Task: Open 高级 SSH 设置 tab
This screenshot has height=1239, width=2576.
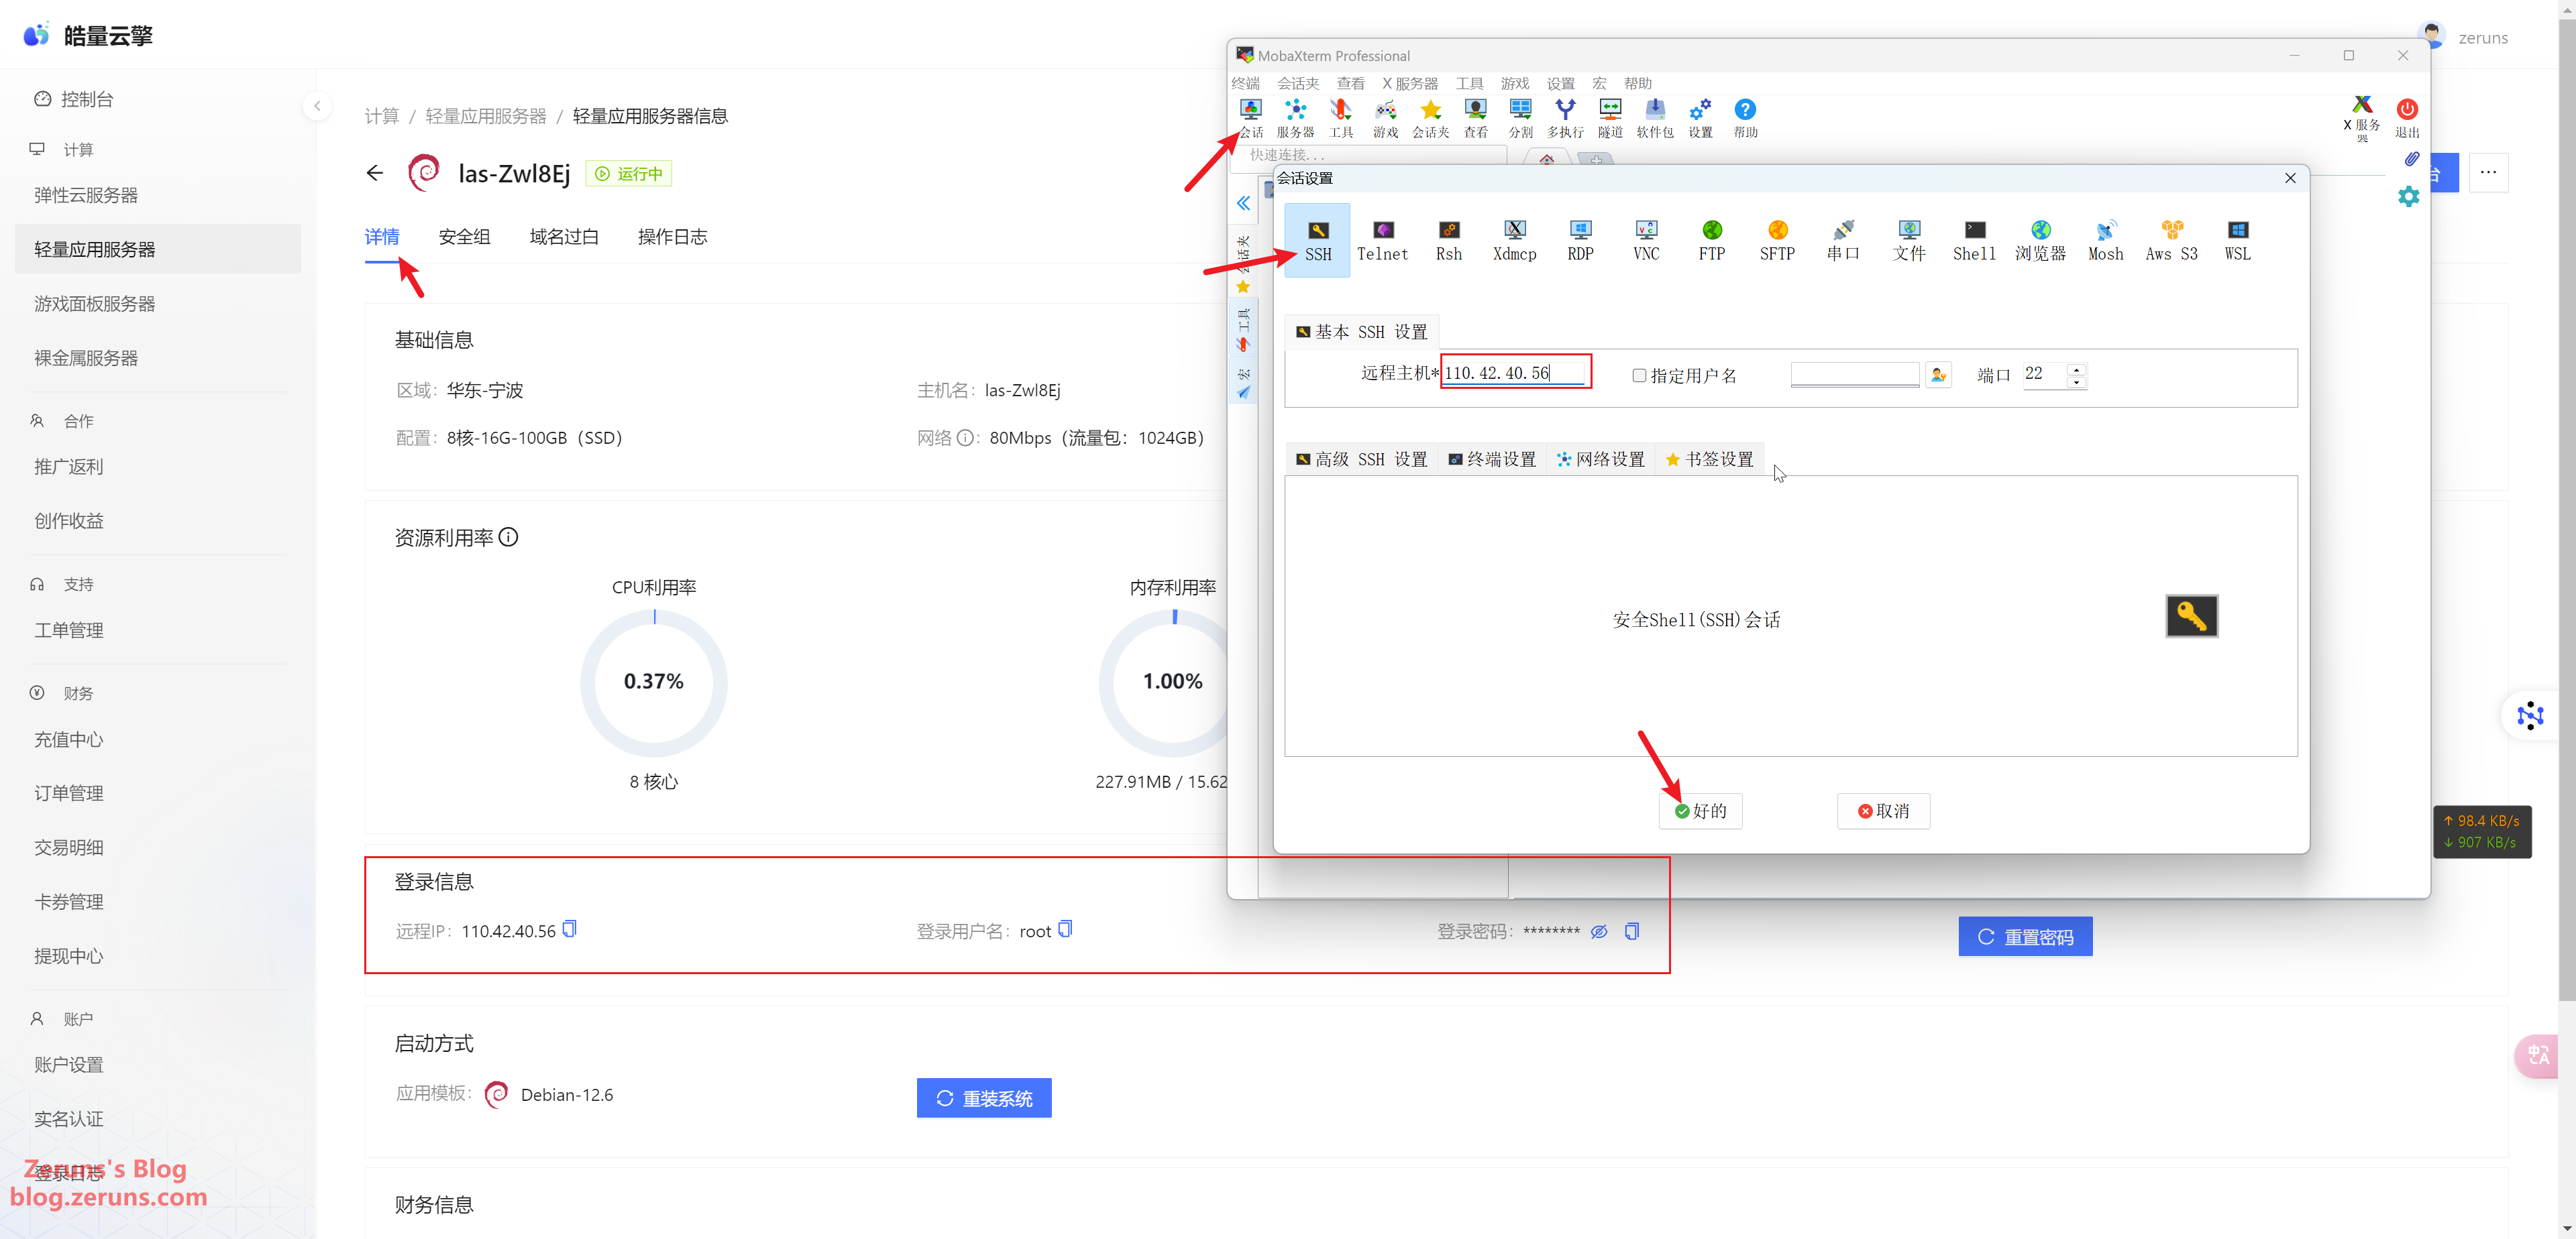Action: click(1361, 459)
